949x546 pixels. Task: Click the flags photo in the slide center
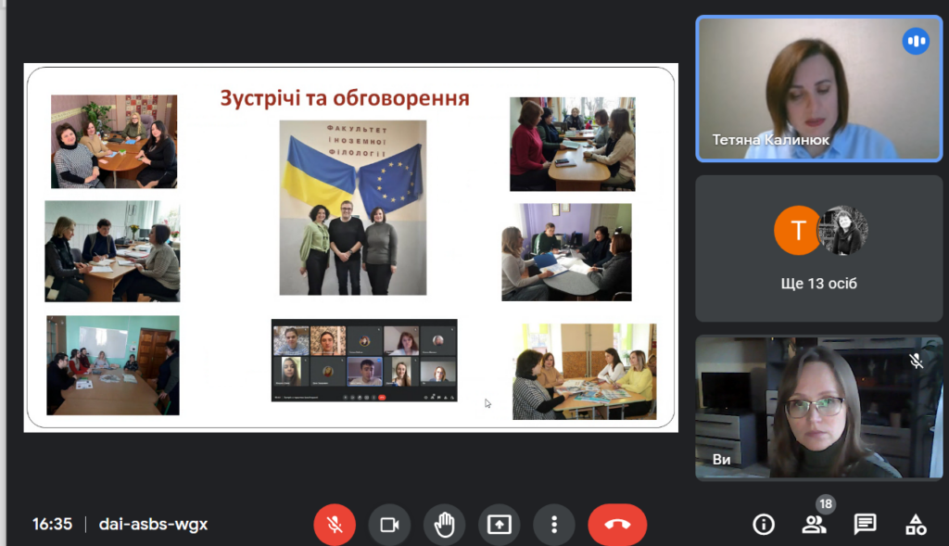[353, 208]
